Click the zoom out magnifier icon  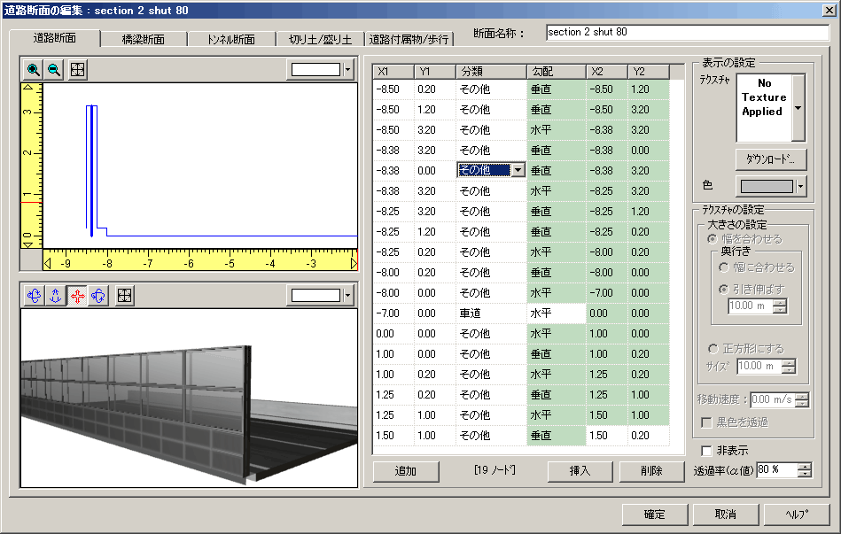point(54,70)
